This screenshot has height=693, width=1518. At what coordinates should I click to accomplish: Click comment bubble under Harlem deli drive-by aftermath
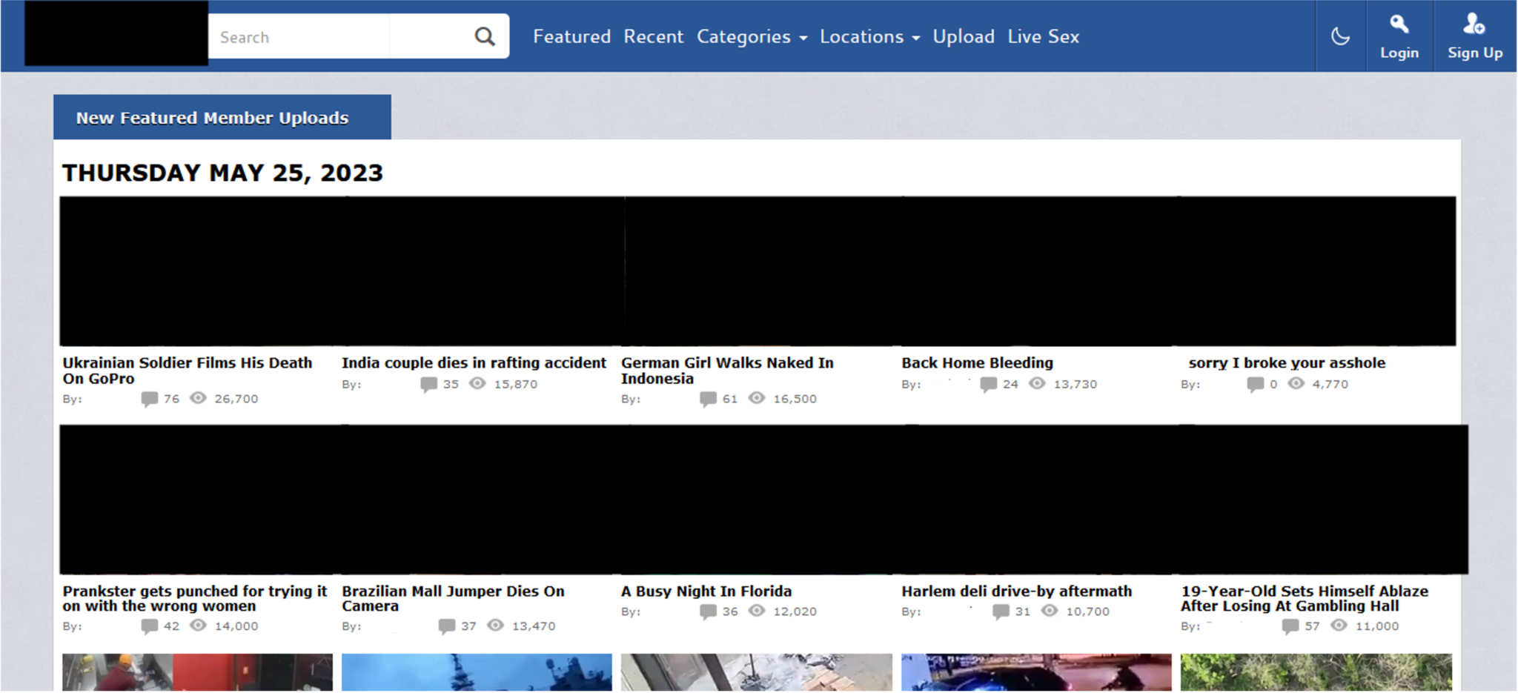point(1001,611)
